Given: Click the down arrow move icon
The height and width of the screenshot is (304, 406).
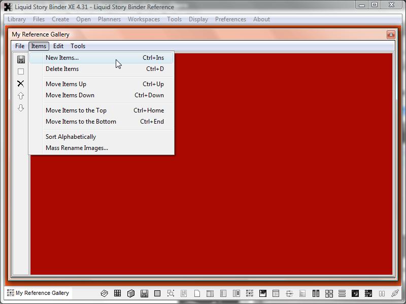Looking at the screenshot, I should click(x=21, y=108).
